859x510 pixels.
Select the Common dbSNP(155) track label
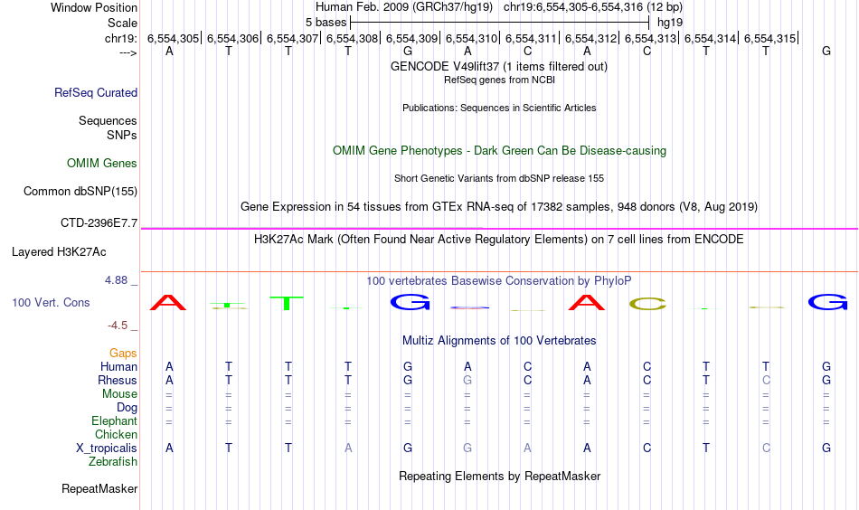coord(80,191)
